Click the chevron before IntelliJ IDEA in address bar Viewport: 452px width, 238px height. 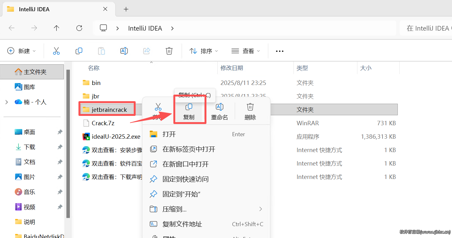[x=118, y=28]
